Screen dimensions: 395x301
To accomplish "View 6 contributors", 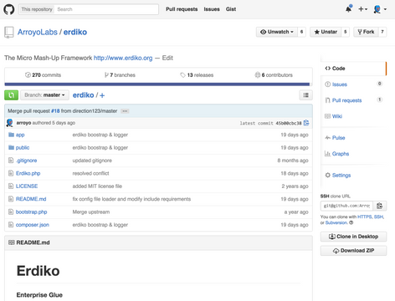I will (274, 75).
